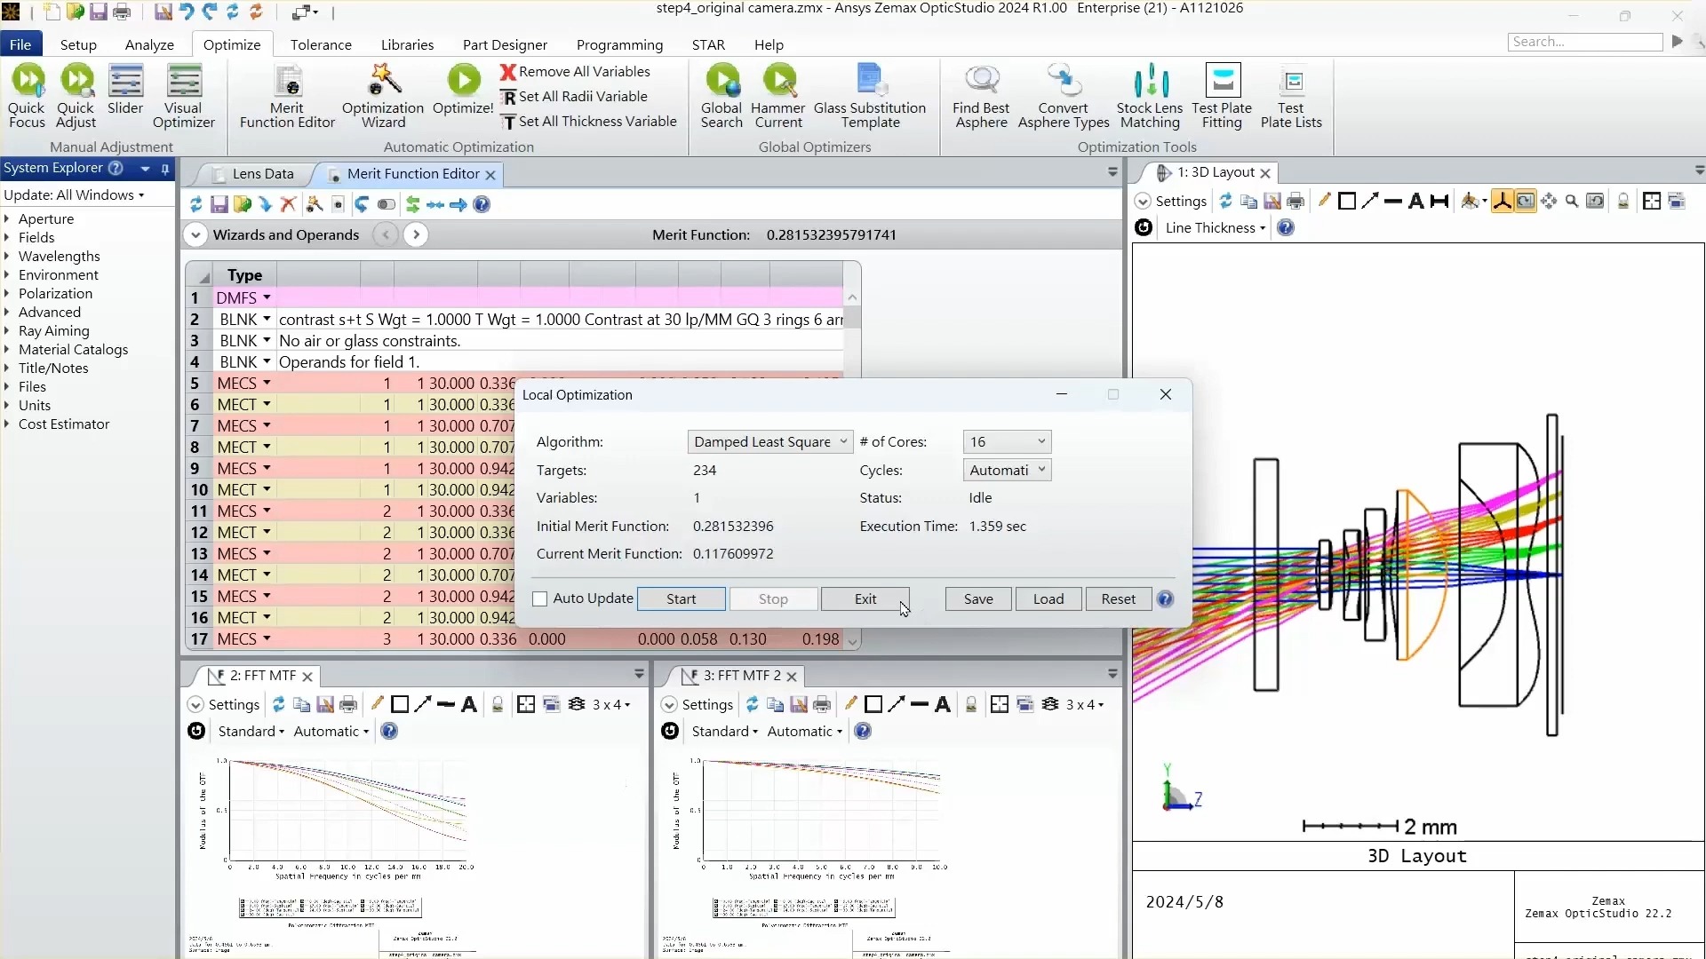Click the Search input field
Viewport: 1706px width, 959px height.
click(1584, 42)
